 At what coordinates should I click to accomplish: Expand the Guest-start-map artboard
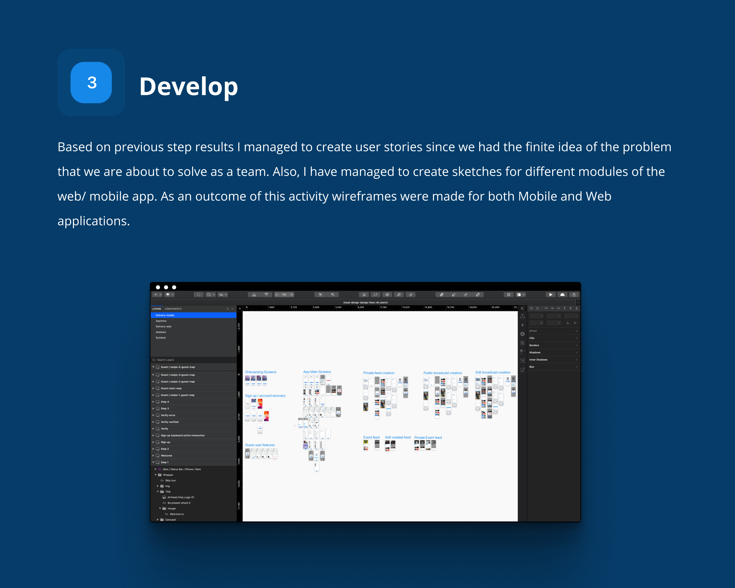(x=153, y=388)
